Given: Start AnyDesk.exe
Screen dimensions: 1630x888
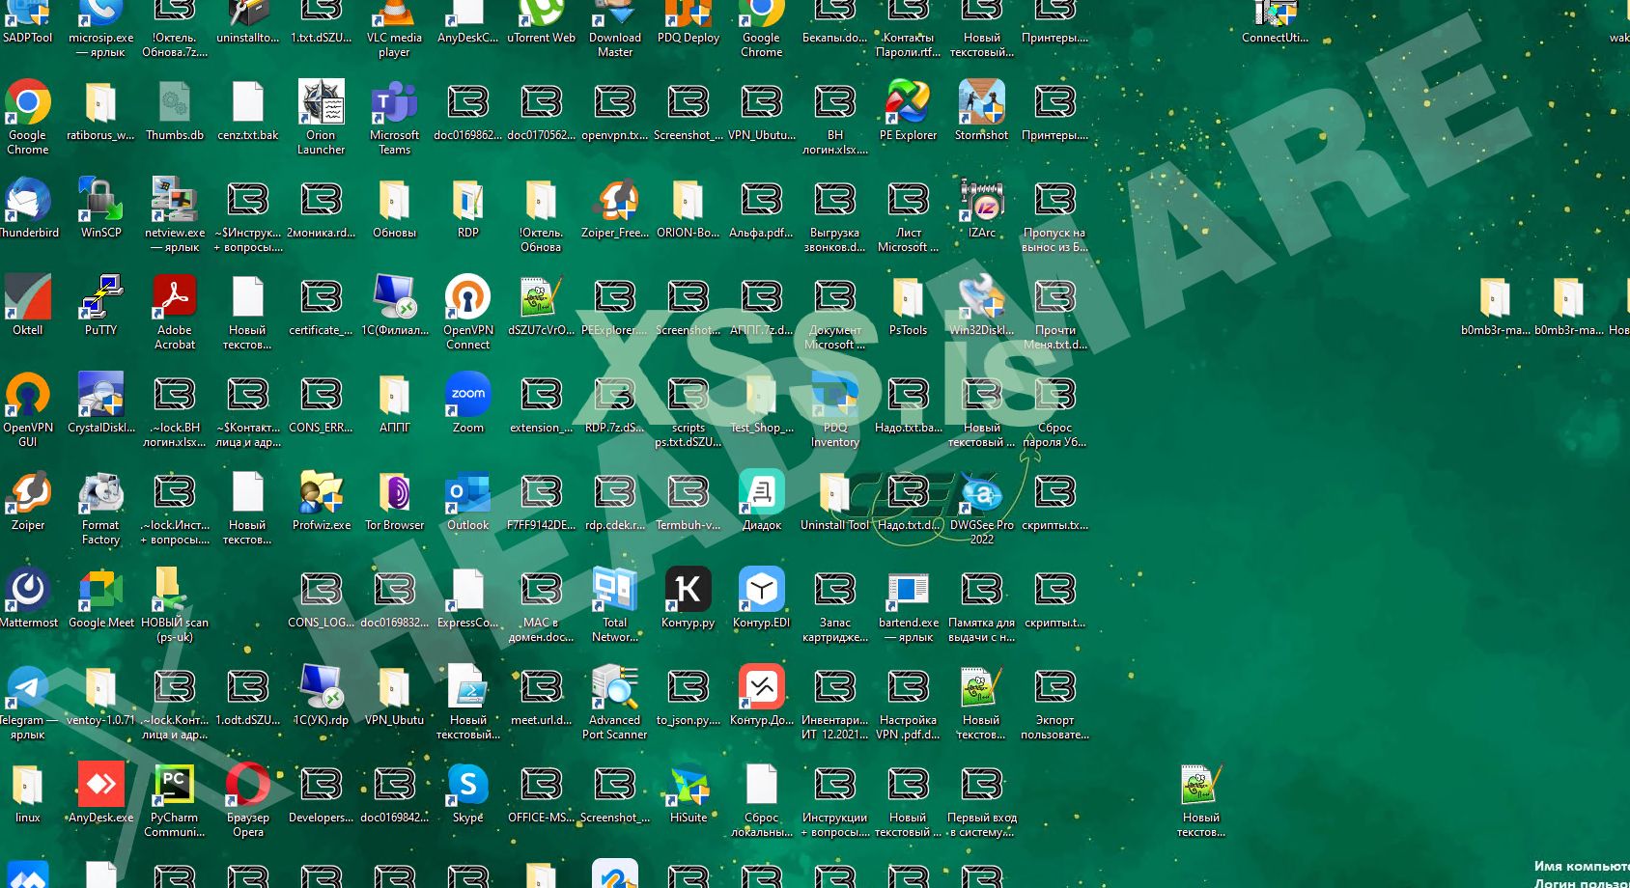Looking at the screenshot, I should (x=100, y=786).
